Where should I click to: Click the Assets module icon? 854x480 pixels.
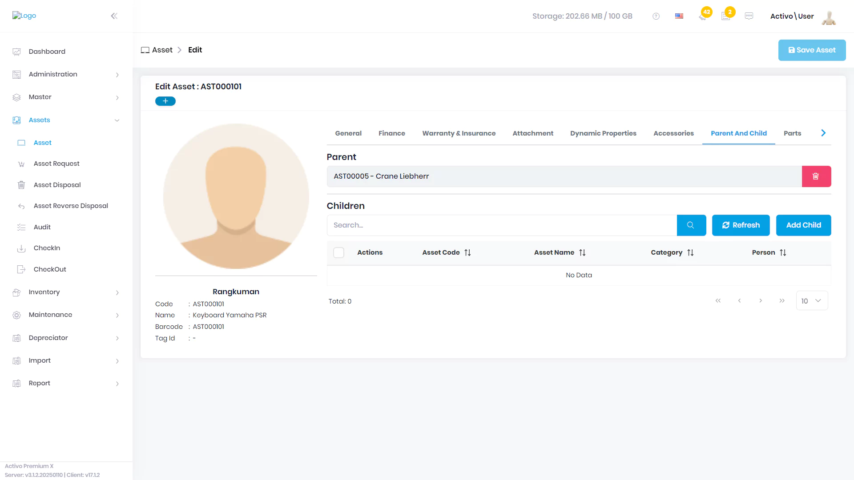pos(16,120)
